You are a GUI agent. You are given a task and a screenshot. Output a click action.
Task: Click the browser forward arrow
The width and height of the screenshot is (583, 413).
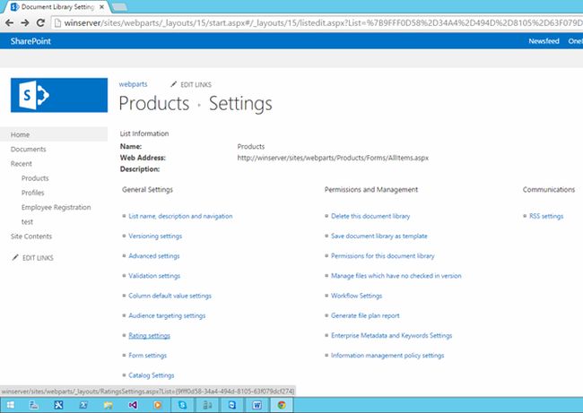coord(25,23)
